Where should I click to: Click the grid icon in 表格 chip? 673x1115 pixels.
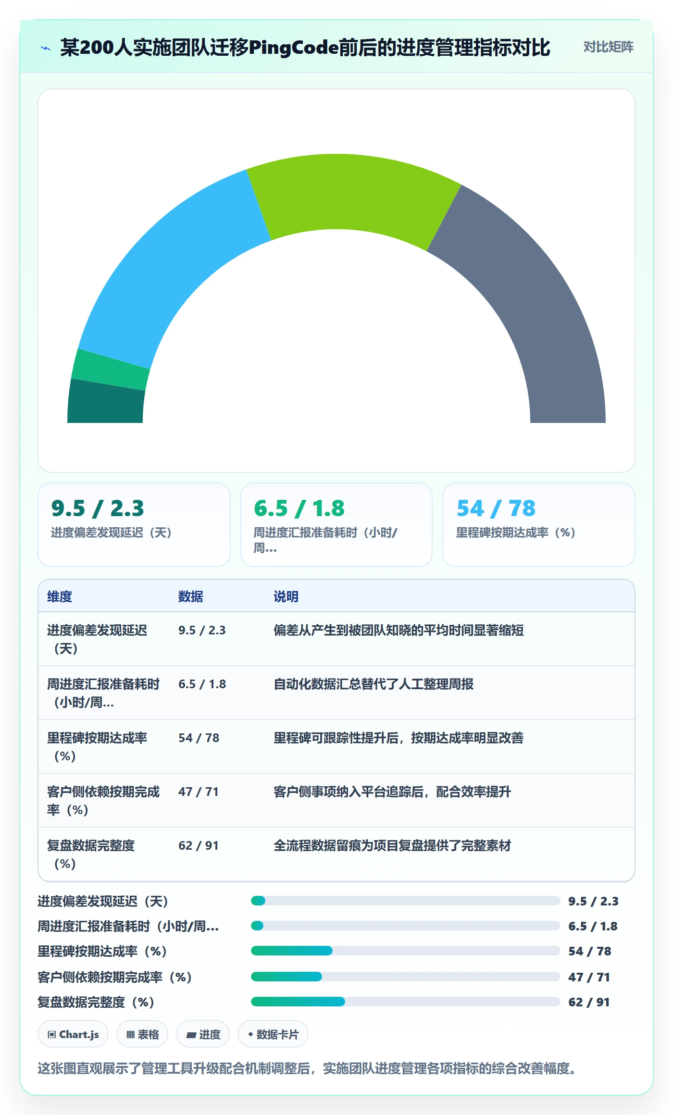(130, 1035)
